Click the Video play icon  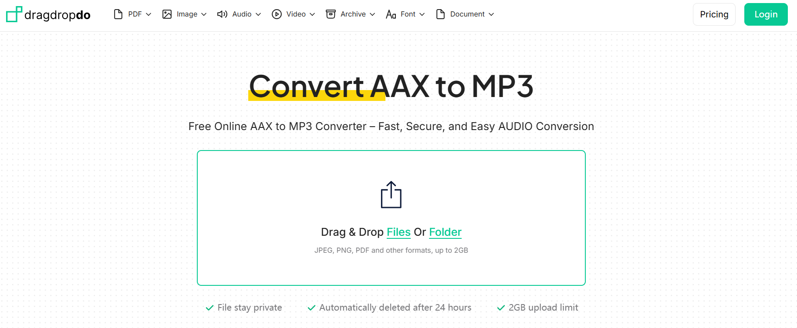277,14
